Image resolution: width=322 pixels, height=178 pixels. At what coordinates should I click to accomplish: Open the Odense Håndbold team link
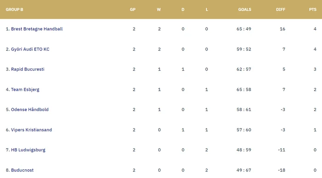pos(30,109)
